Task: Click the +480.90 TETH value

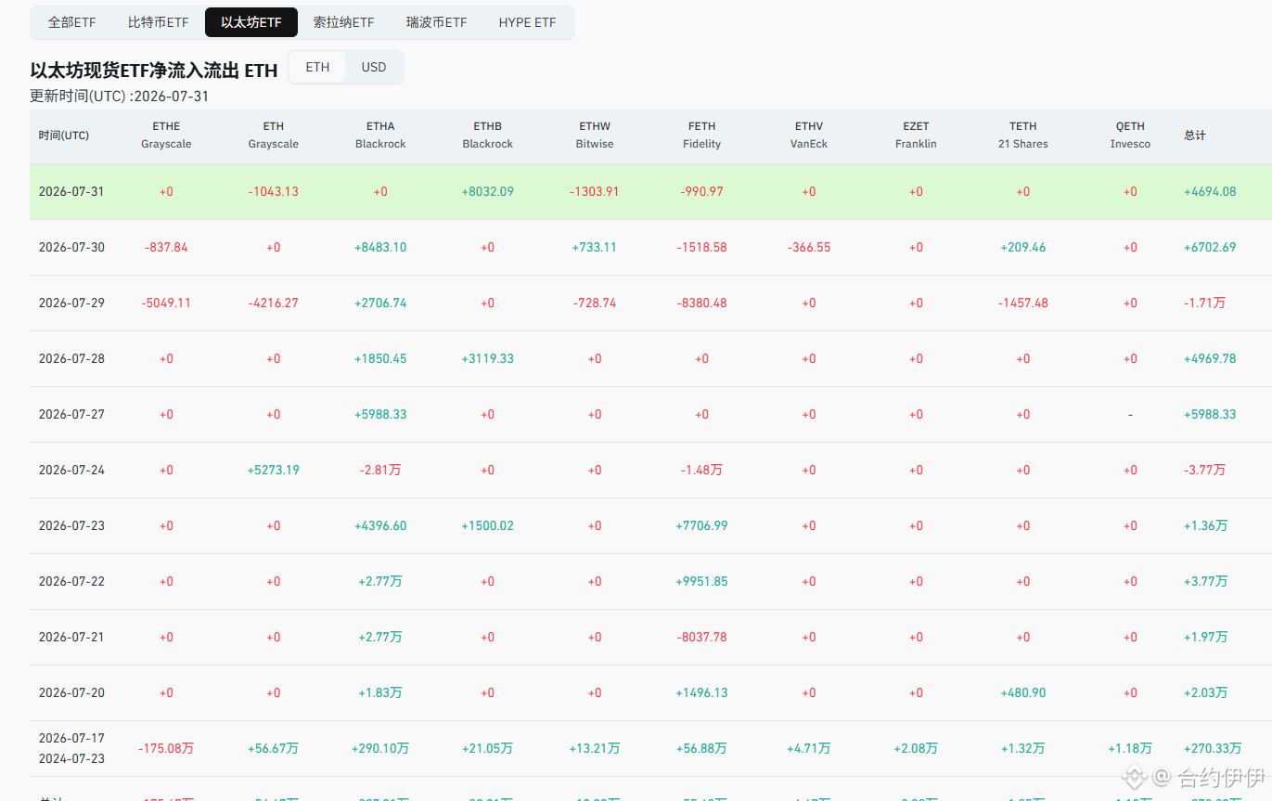Action: 1023,693
